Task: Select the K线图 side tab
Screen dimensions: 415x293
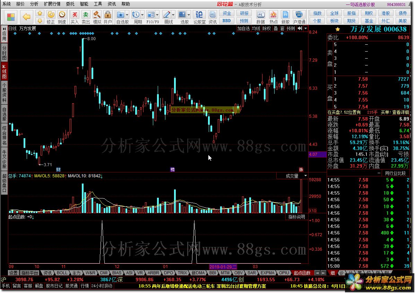Action: (4, 71)
